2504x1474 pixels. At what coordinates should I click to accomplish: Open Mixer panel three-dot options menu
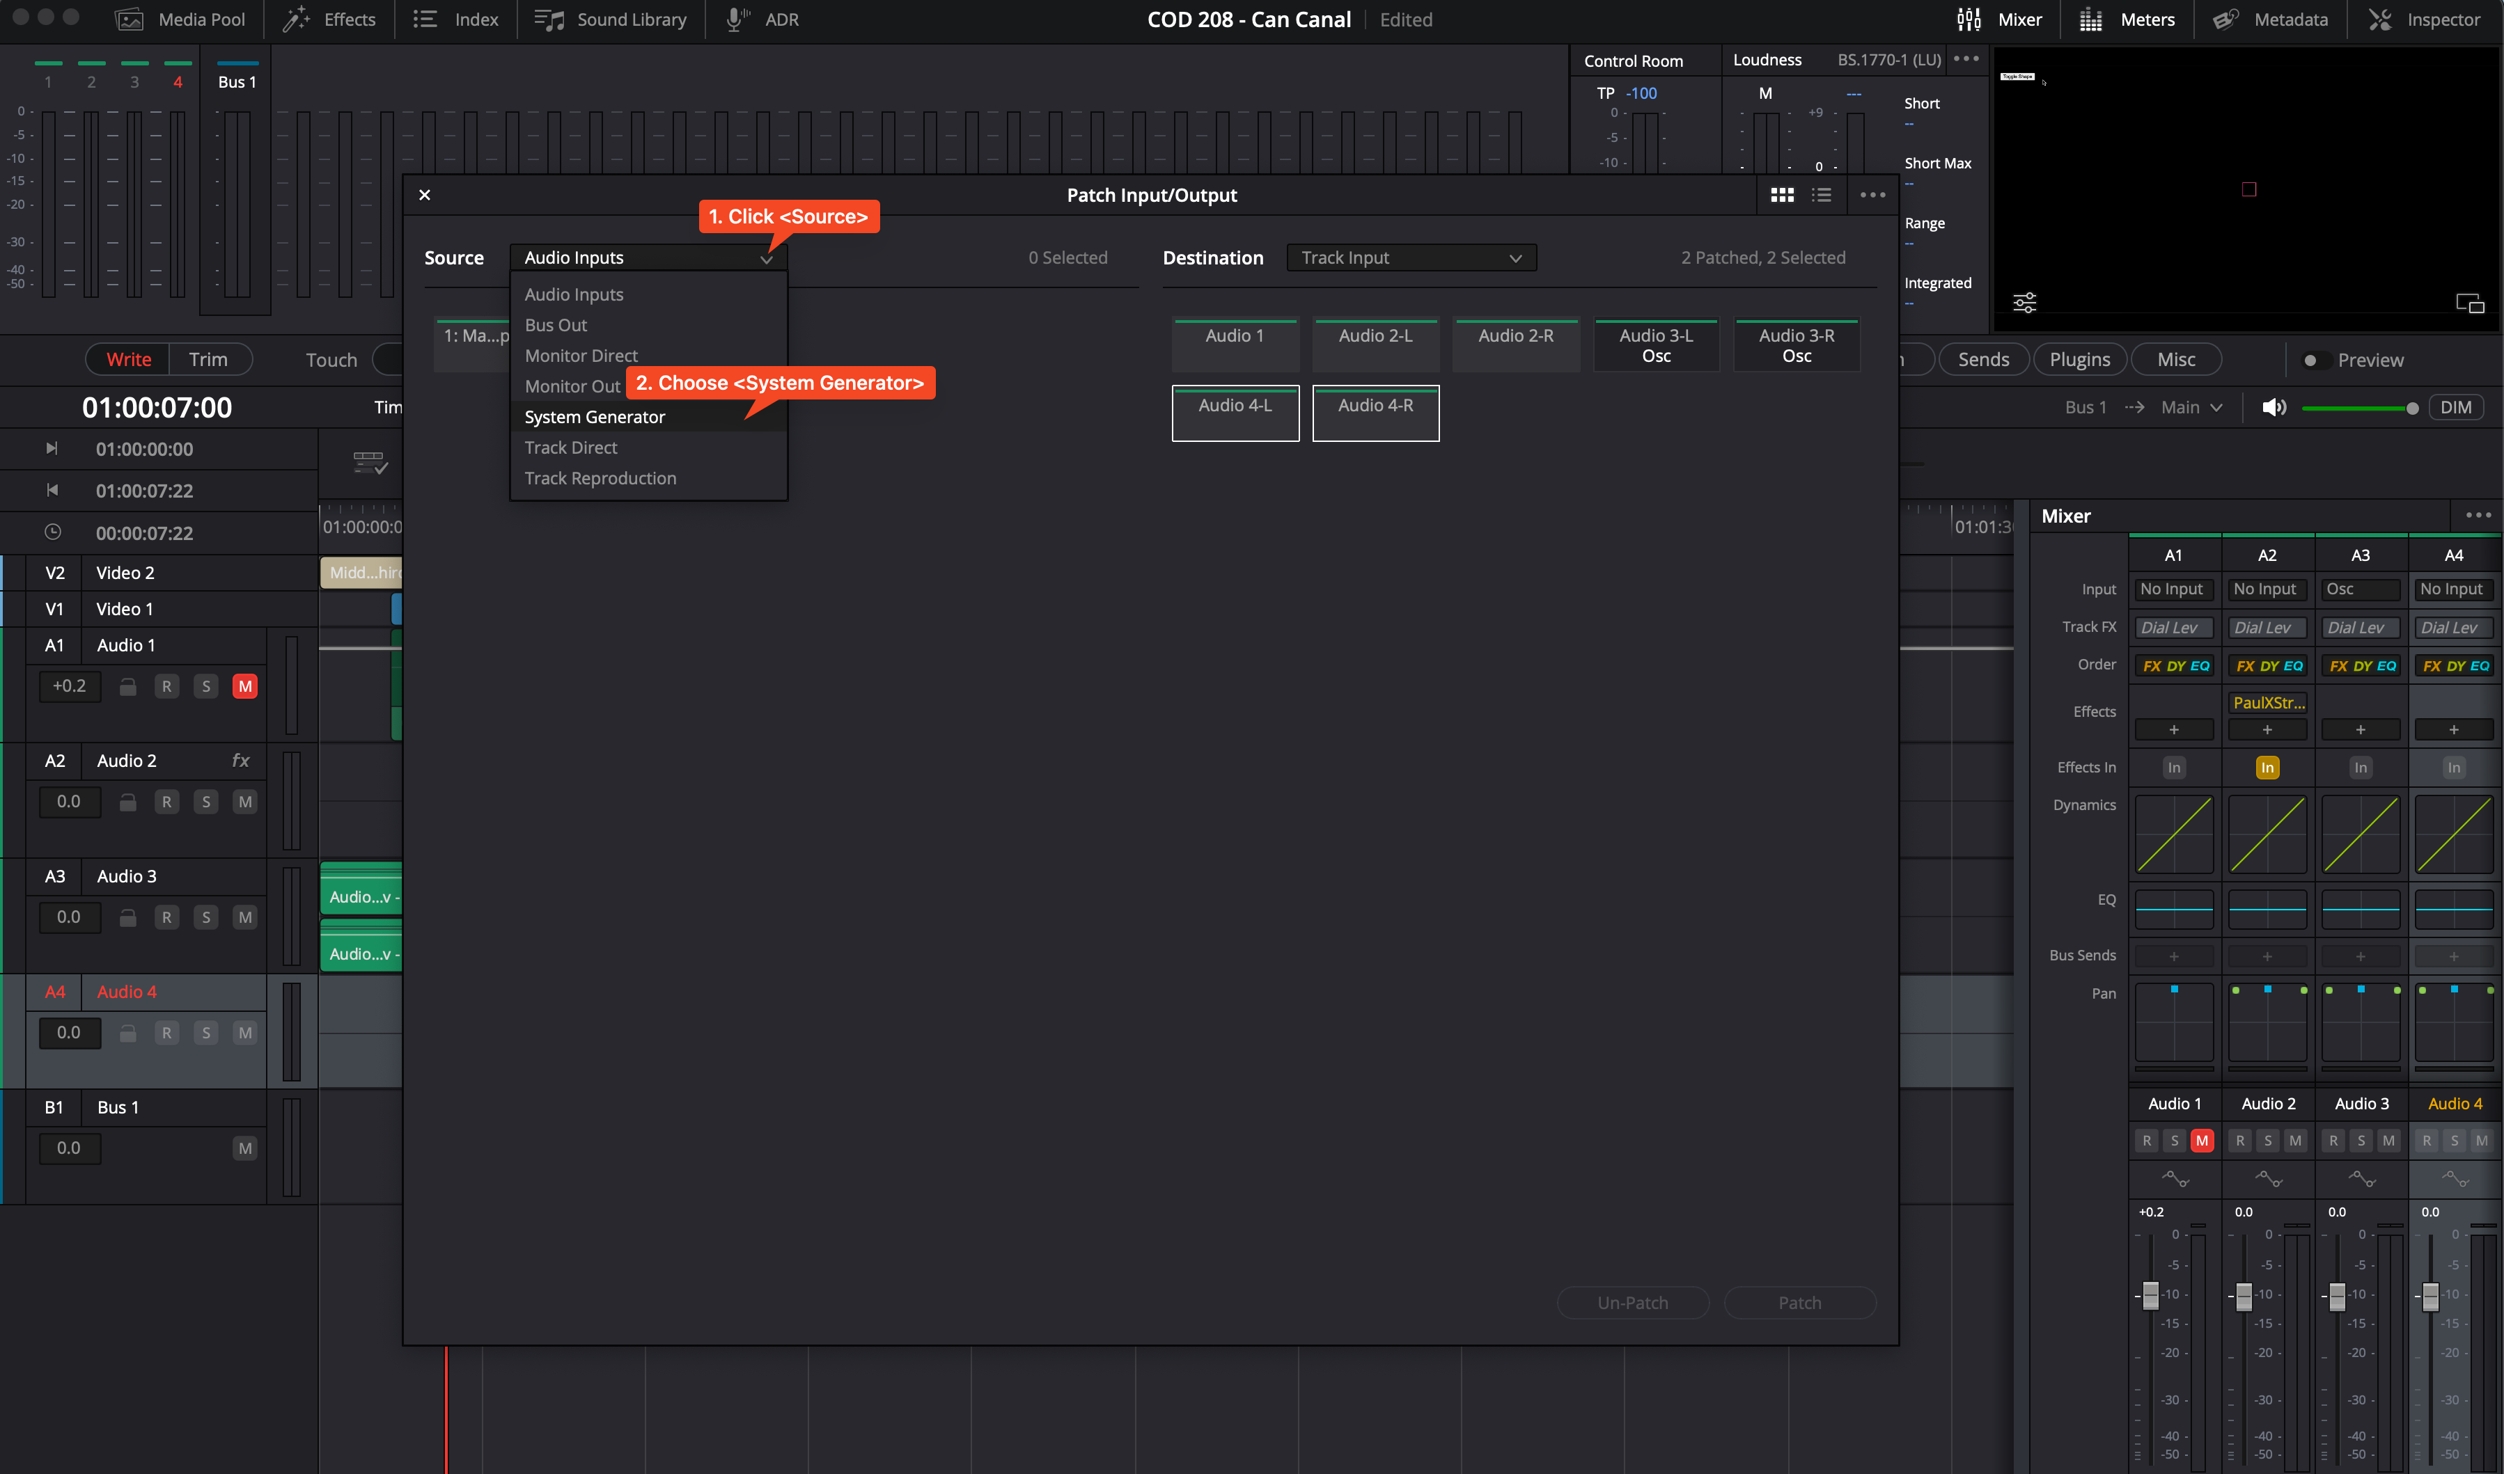(2477, 514)
